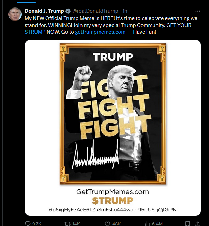The width and height of the screenshot is (209, 226).
Task: Click the 1h timestamp
Action: click(125, 11)
